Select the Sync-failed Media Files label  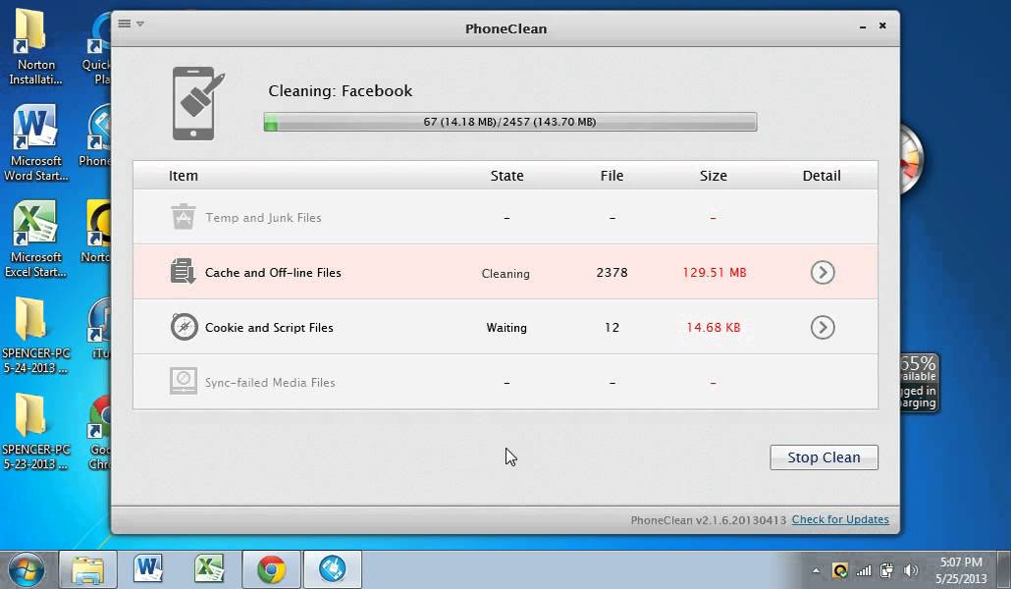(270, 382)
